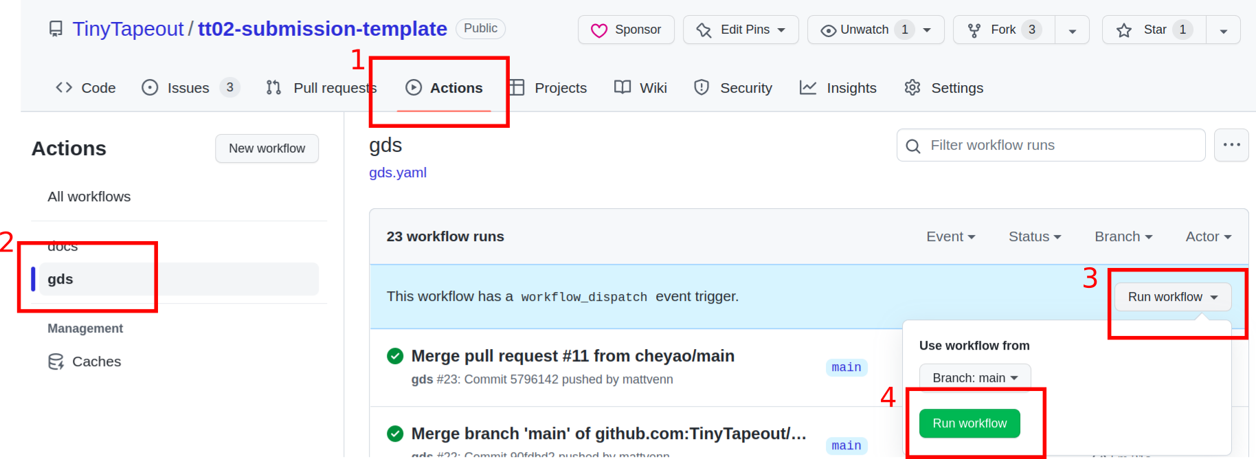1256x459 pixels.
Task: Click the Sponsor heart icon
Action: tap(599, 30)
